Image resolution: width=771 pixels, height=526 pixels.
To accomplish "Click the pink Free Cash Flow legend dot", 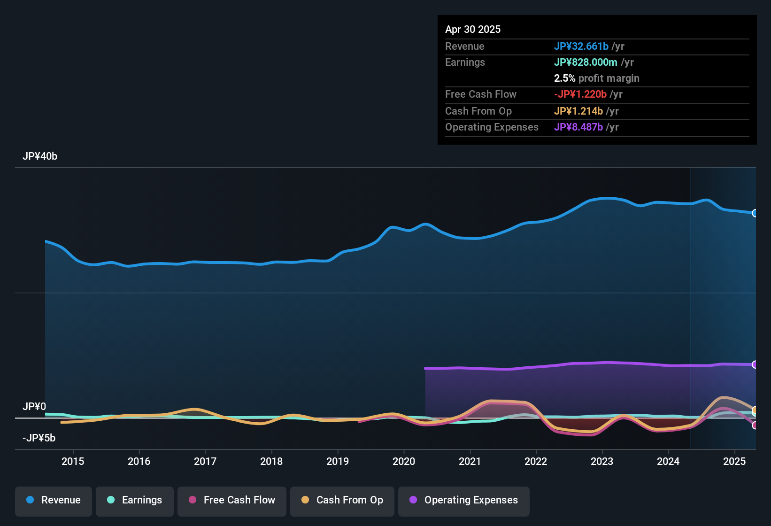I will pyautogui.click(x=193, y=500).
